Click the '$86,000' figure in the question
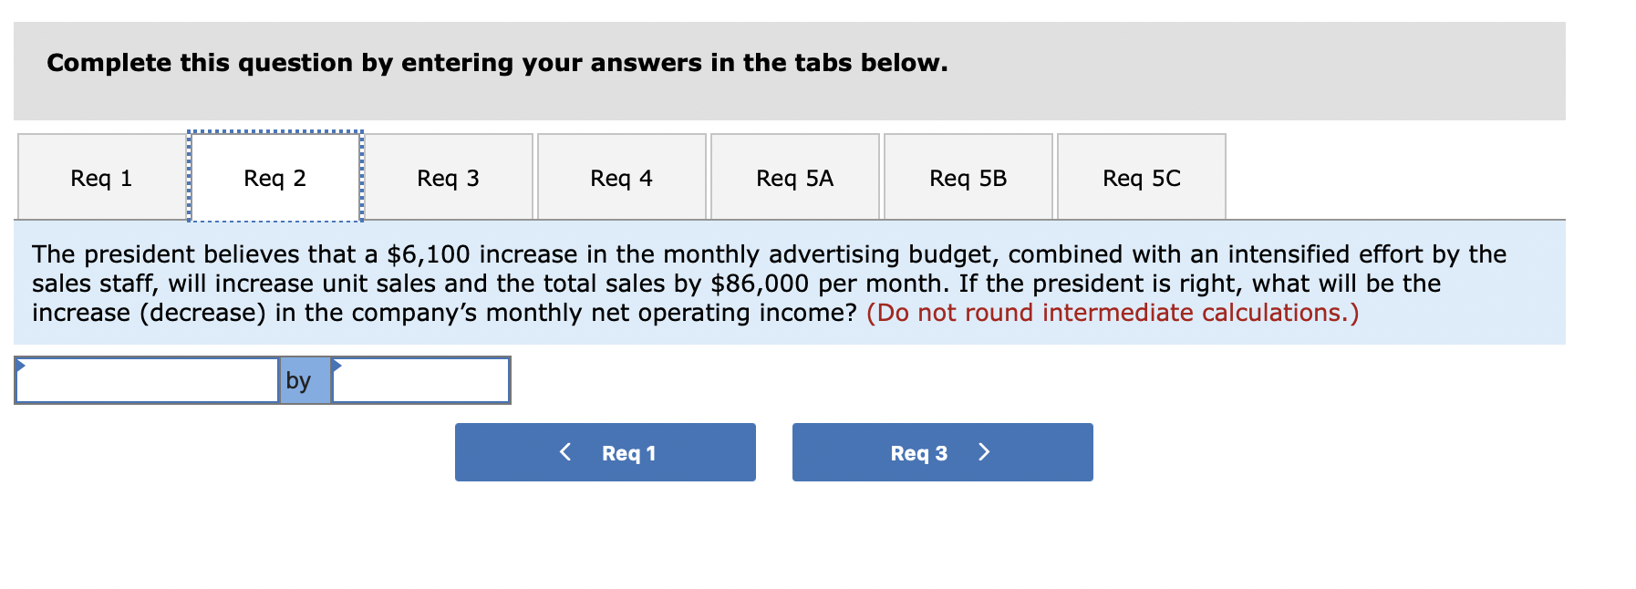 pyautogui.click(x=760, y=284)
